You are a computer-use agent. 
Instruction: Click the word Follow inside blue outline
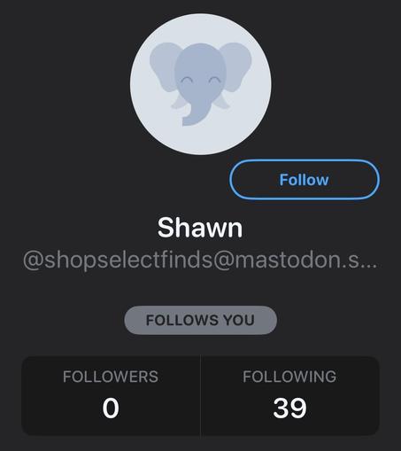click(x=305, y=180)
